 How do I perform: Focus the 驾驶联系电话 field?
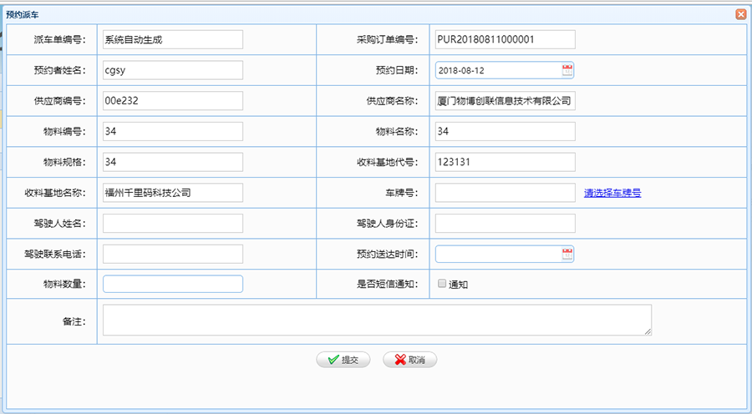tap(173, 254)
